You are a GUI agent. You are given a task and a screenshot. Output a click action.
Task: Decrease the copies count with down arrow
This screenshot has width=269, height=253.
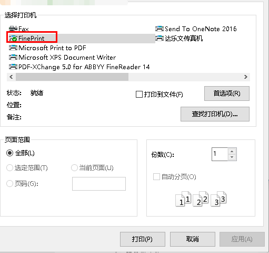click(232, 157)
